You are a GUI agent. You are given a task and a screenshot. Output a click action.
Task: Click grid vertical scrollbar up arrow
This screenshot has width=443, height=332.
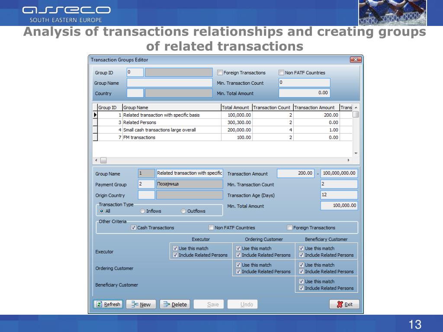tap(356, 108)
